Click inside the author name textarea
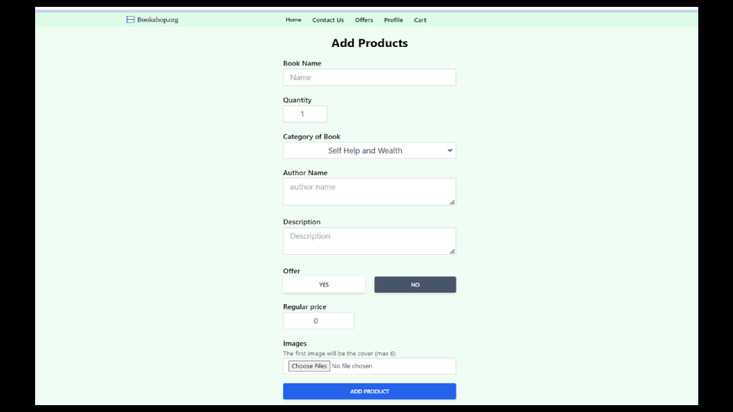The image size is (733, 412). tap(369, 191)
